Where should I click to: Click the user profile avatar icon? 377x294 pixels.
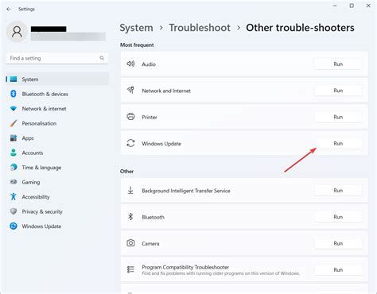(17, 32)
